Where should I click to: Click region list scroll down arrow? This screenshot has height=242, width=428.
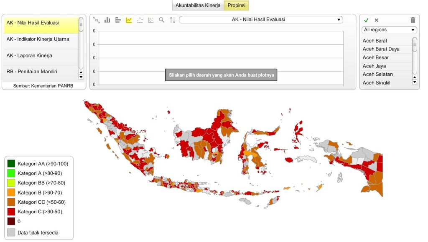point(415,82)
